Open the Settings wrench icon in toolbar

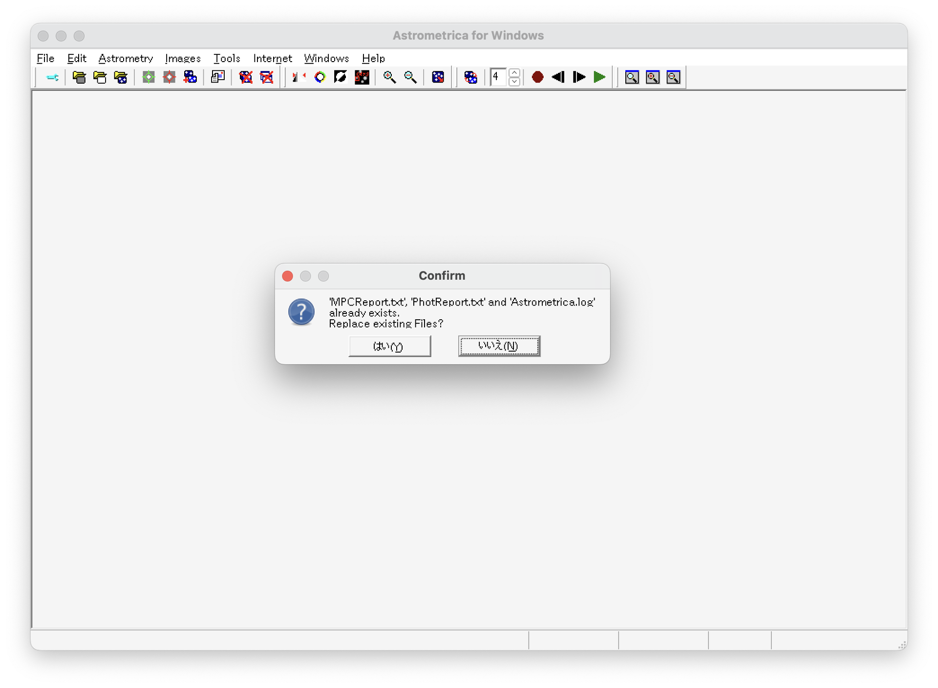52,77
